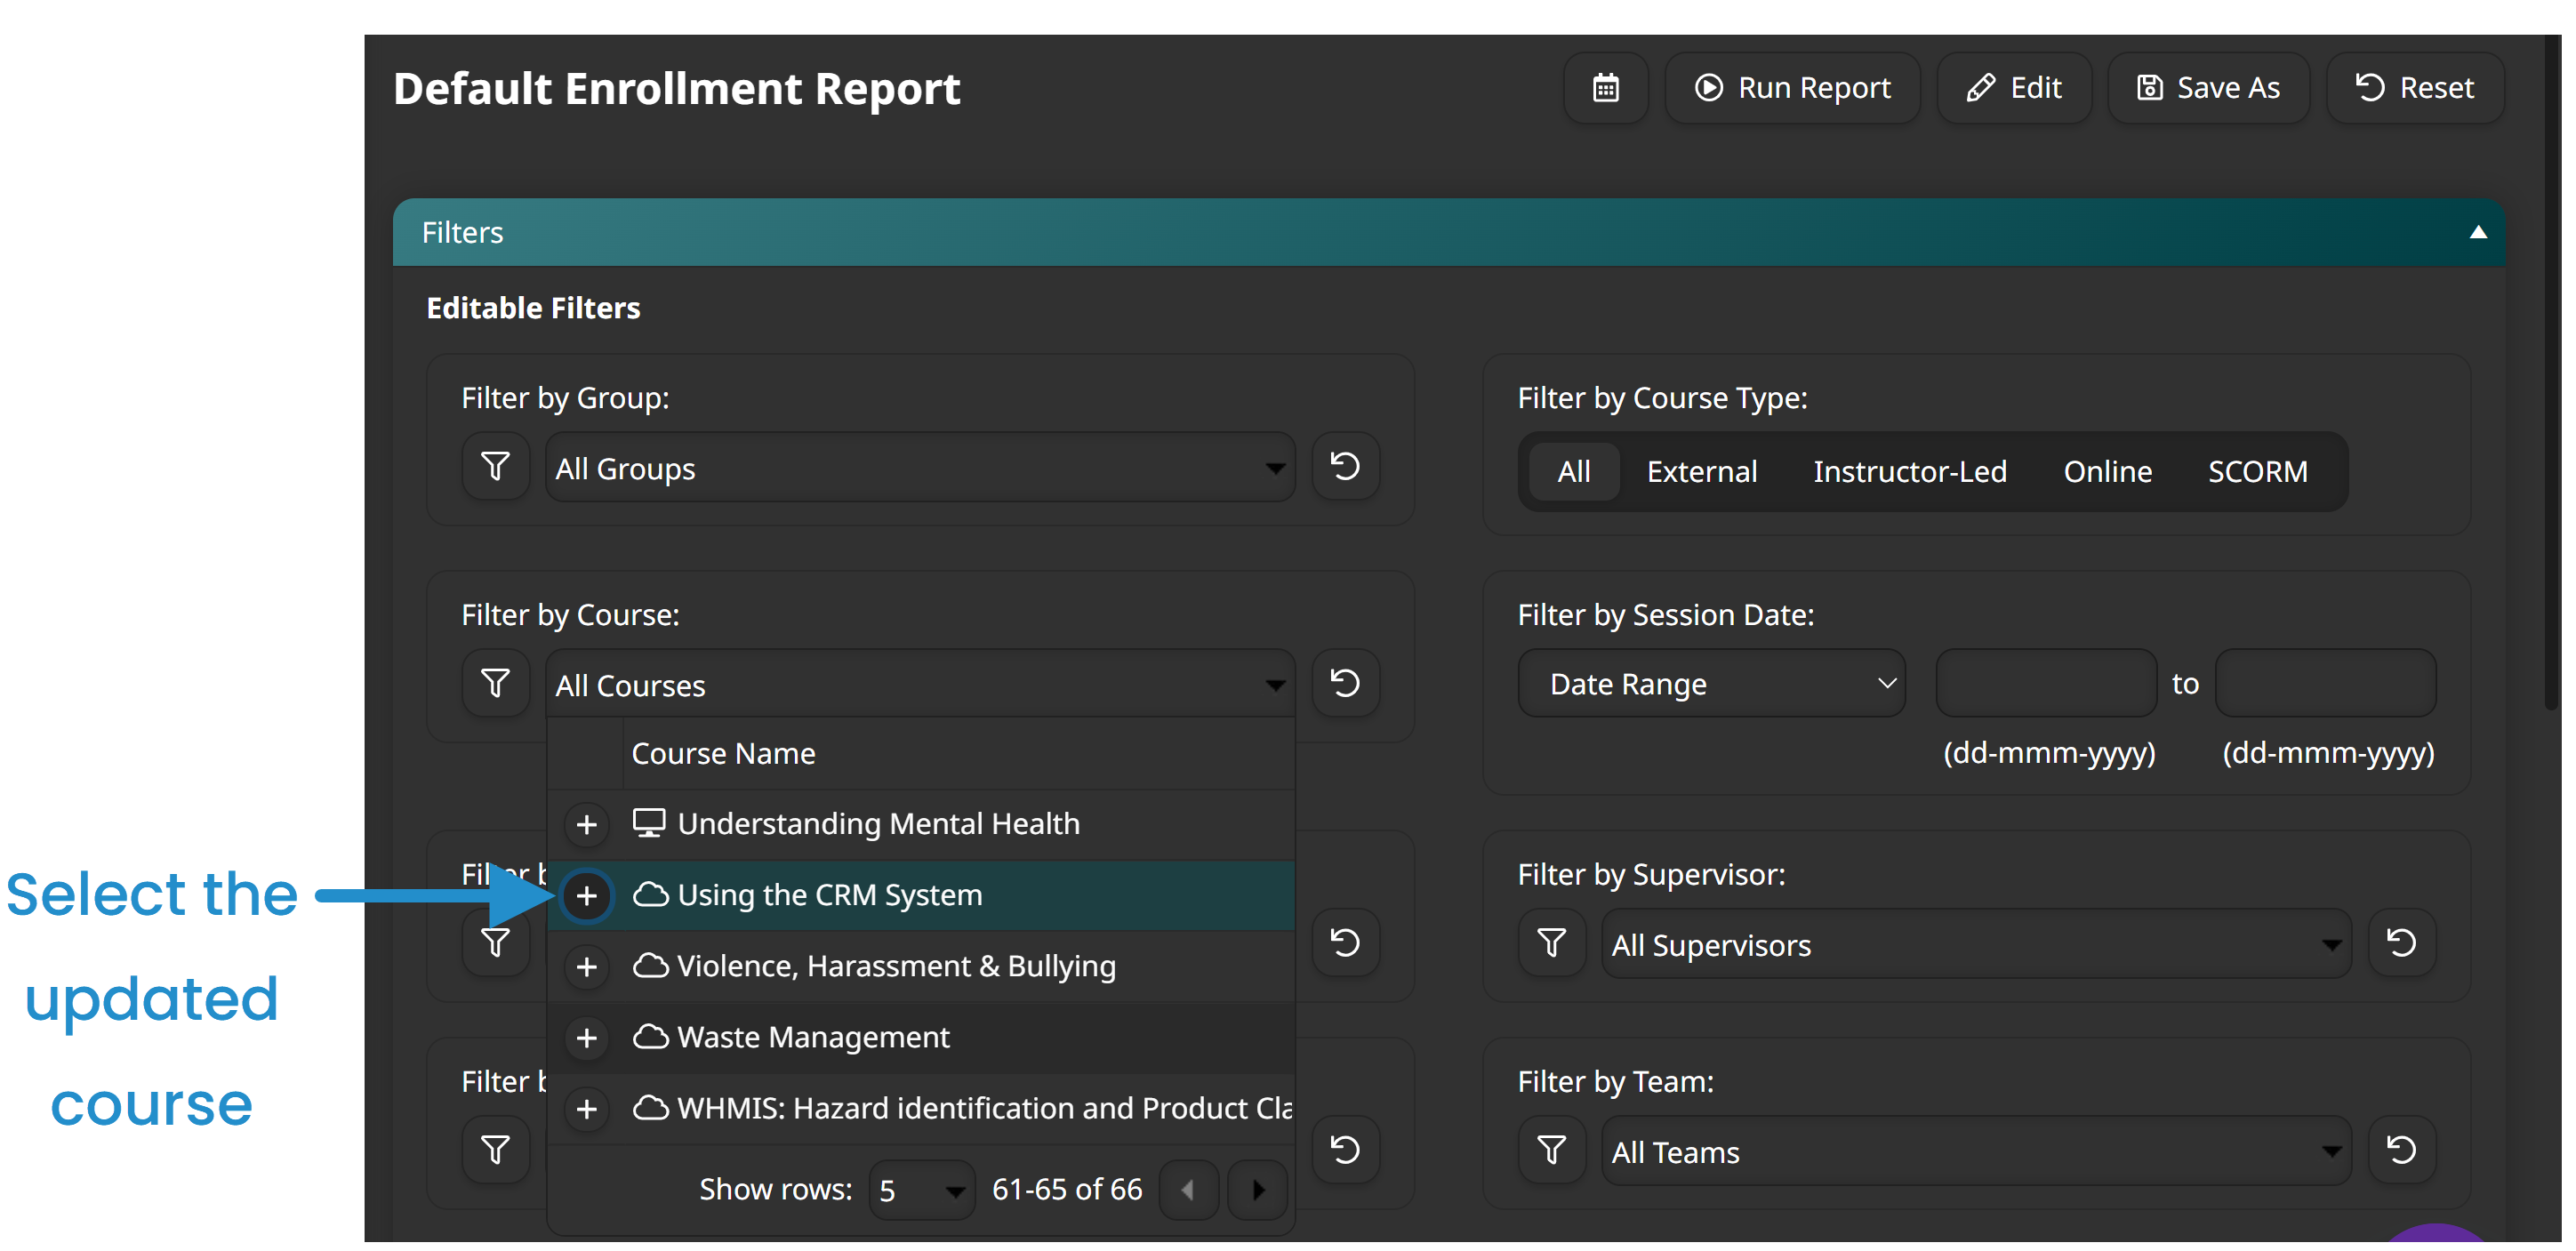Click the funnel icon for Filter by Team

pos(1552,1150)
